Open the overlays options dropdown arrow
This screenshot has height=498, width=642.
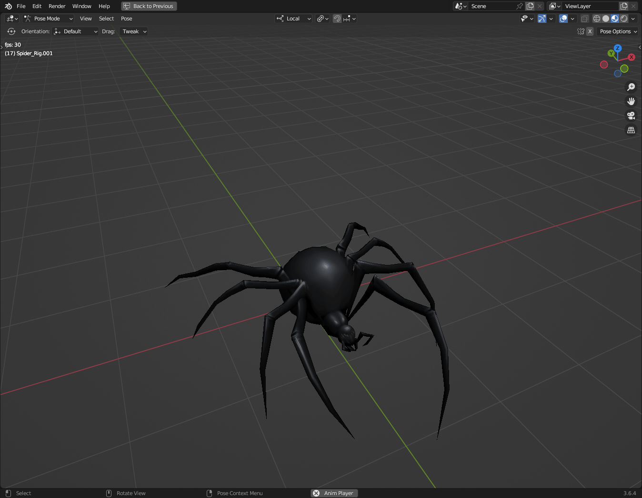point(572,19)
